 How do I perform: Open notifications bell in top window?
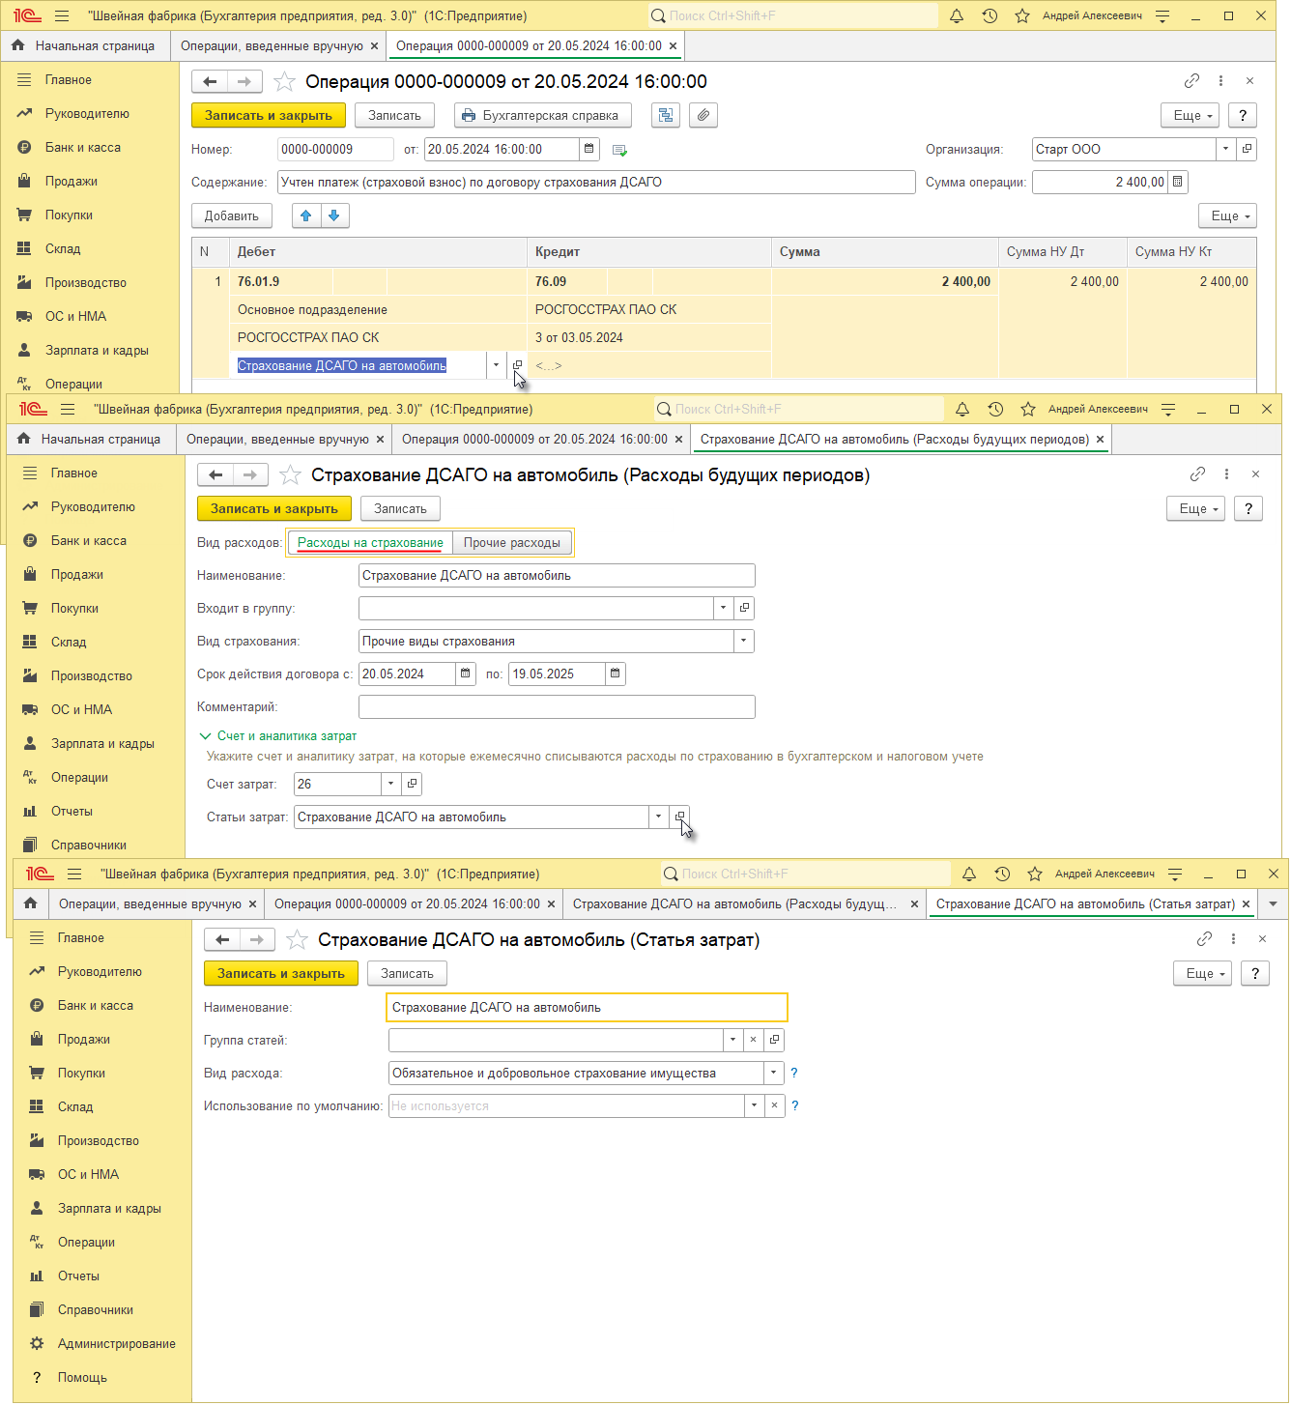point(957,16)
